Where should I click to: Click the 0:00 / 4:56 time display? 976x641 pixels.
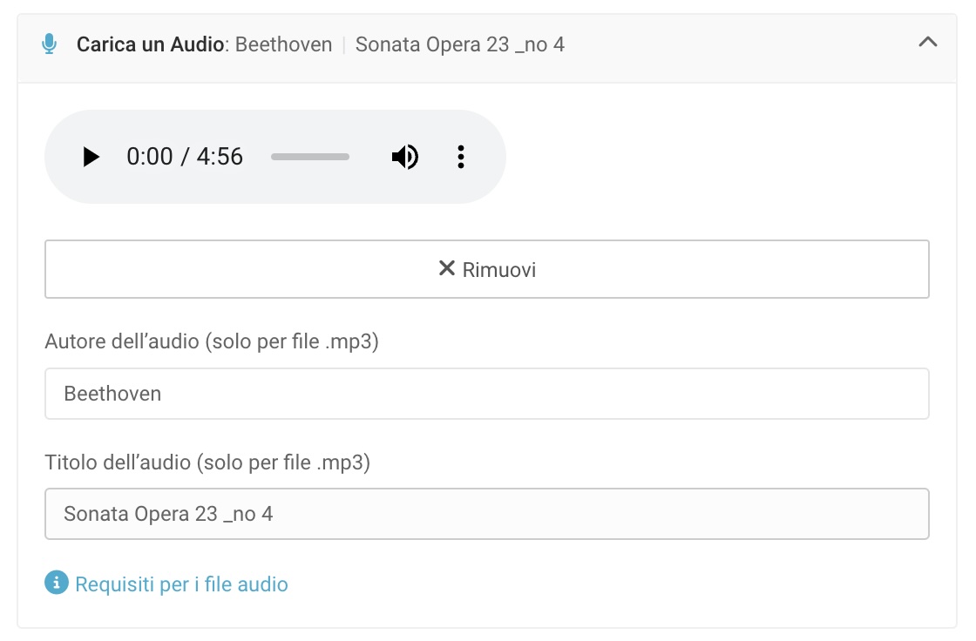(x=185, y=157)
